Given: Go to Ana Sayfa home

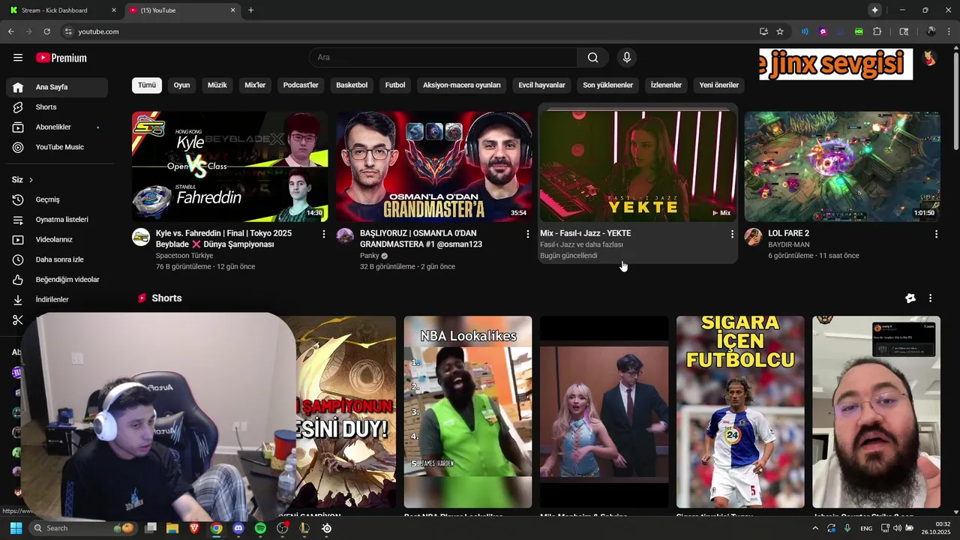Looking at the screenshot, I should 57,87.
